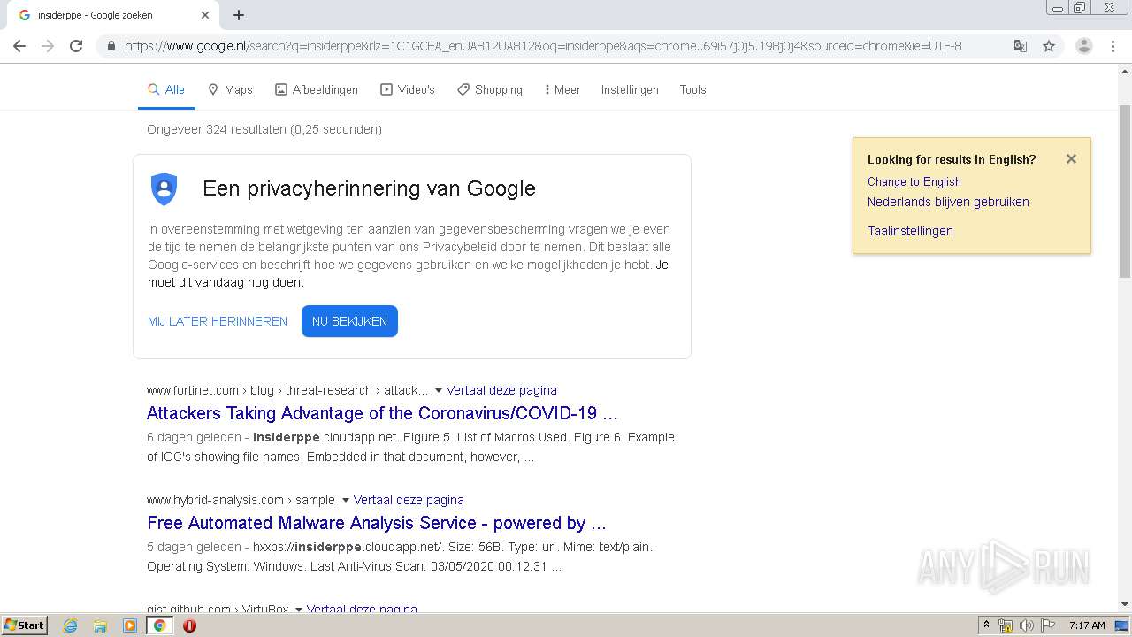The height and width of the screenshot is (637, 1132).
Task: Open a new tab with the plus button
Action: click(x=239, y=15)
